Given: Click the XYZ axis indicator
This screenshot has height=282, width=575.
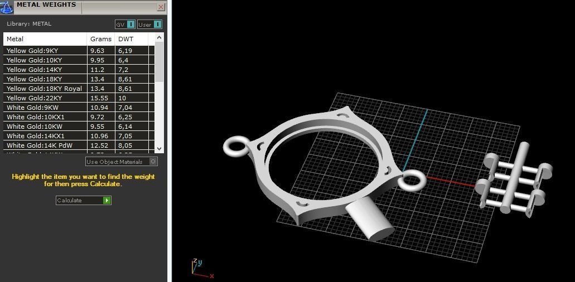Looking at the screenshot, I should pyautogui.click(x=201, y=269).
